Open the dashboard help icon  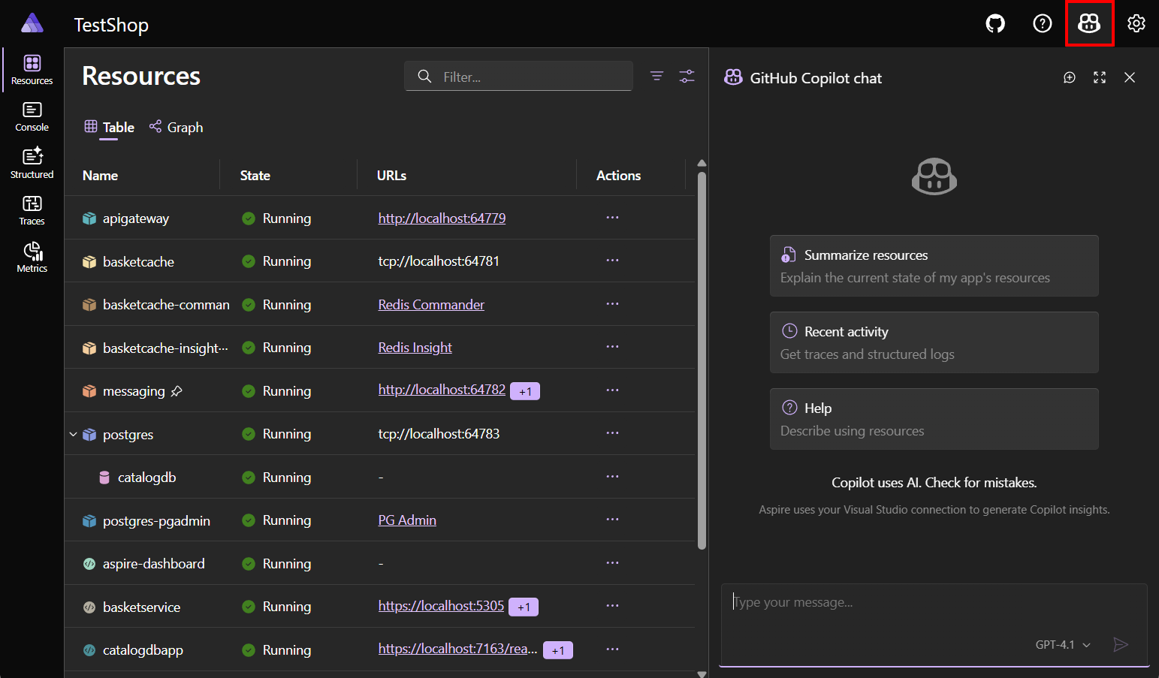tap(1042, 23)
